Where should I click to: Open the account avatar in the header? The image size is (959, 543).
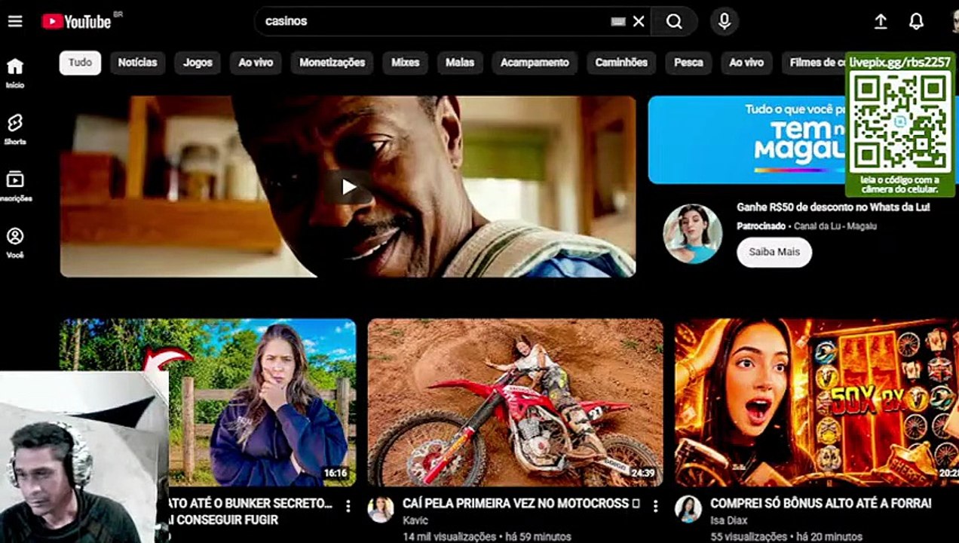click(x=954, y=22)
